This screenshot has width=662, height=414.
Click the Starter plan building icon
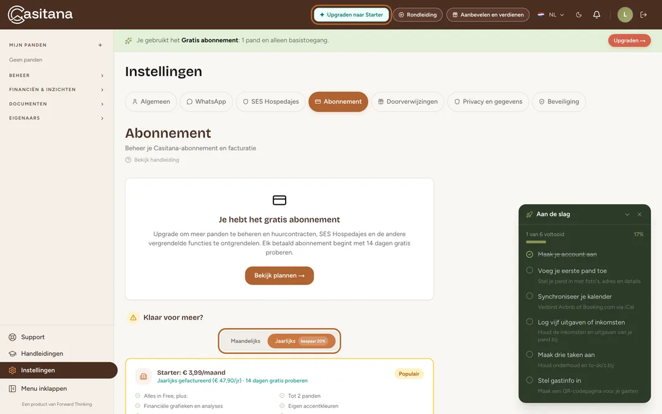pos(143,377)
